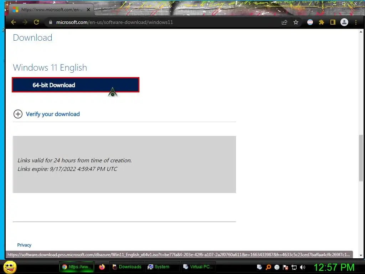Switch to the Chrome taskbar button
The image size is (365, 274).
coord(77,267)
